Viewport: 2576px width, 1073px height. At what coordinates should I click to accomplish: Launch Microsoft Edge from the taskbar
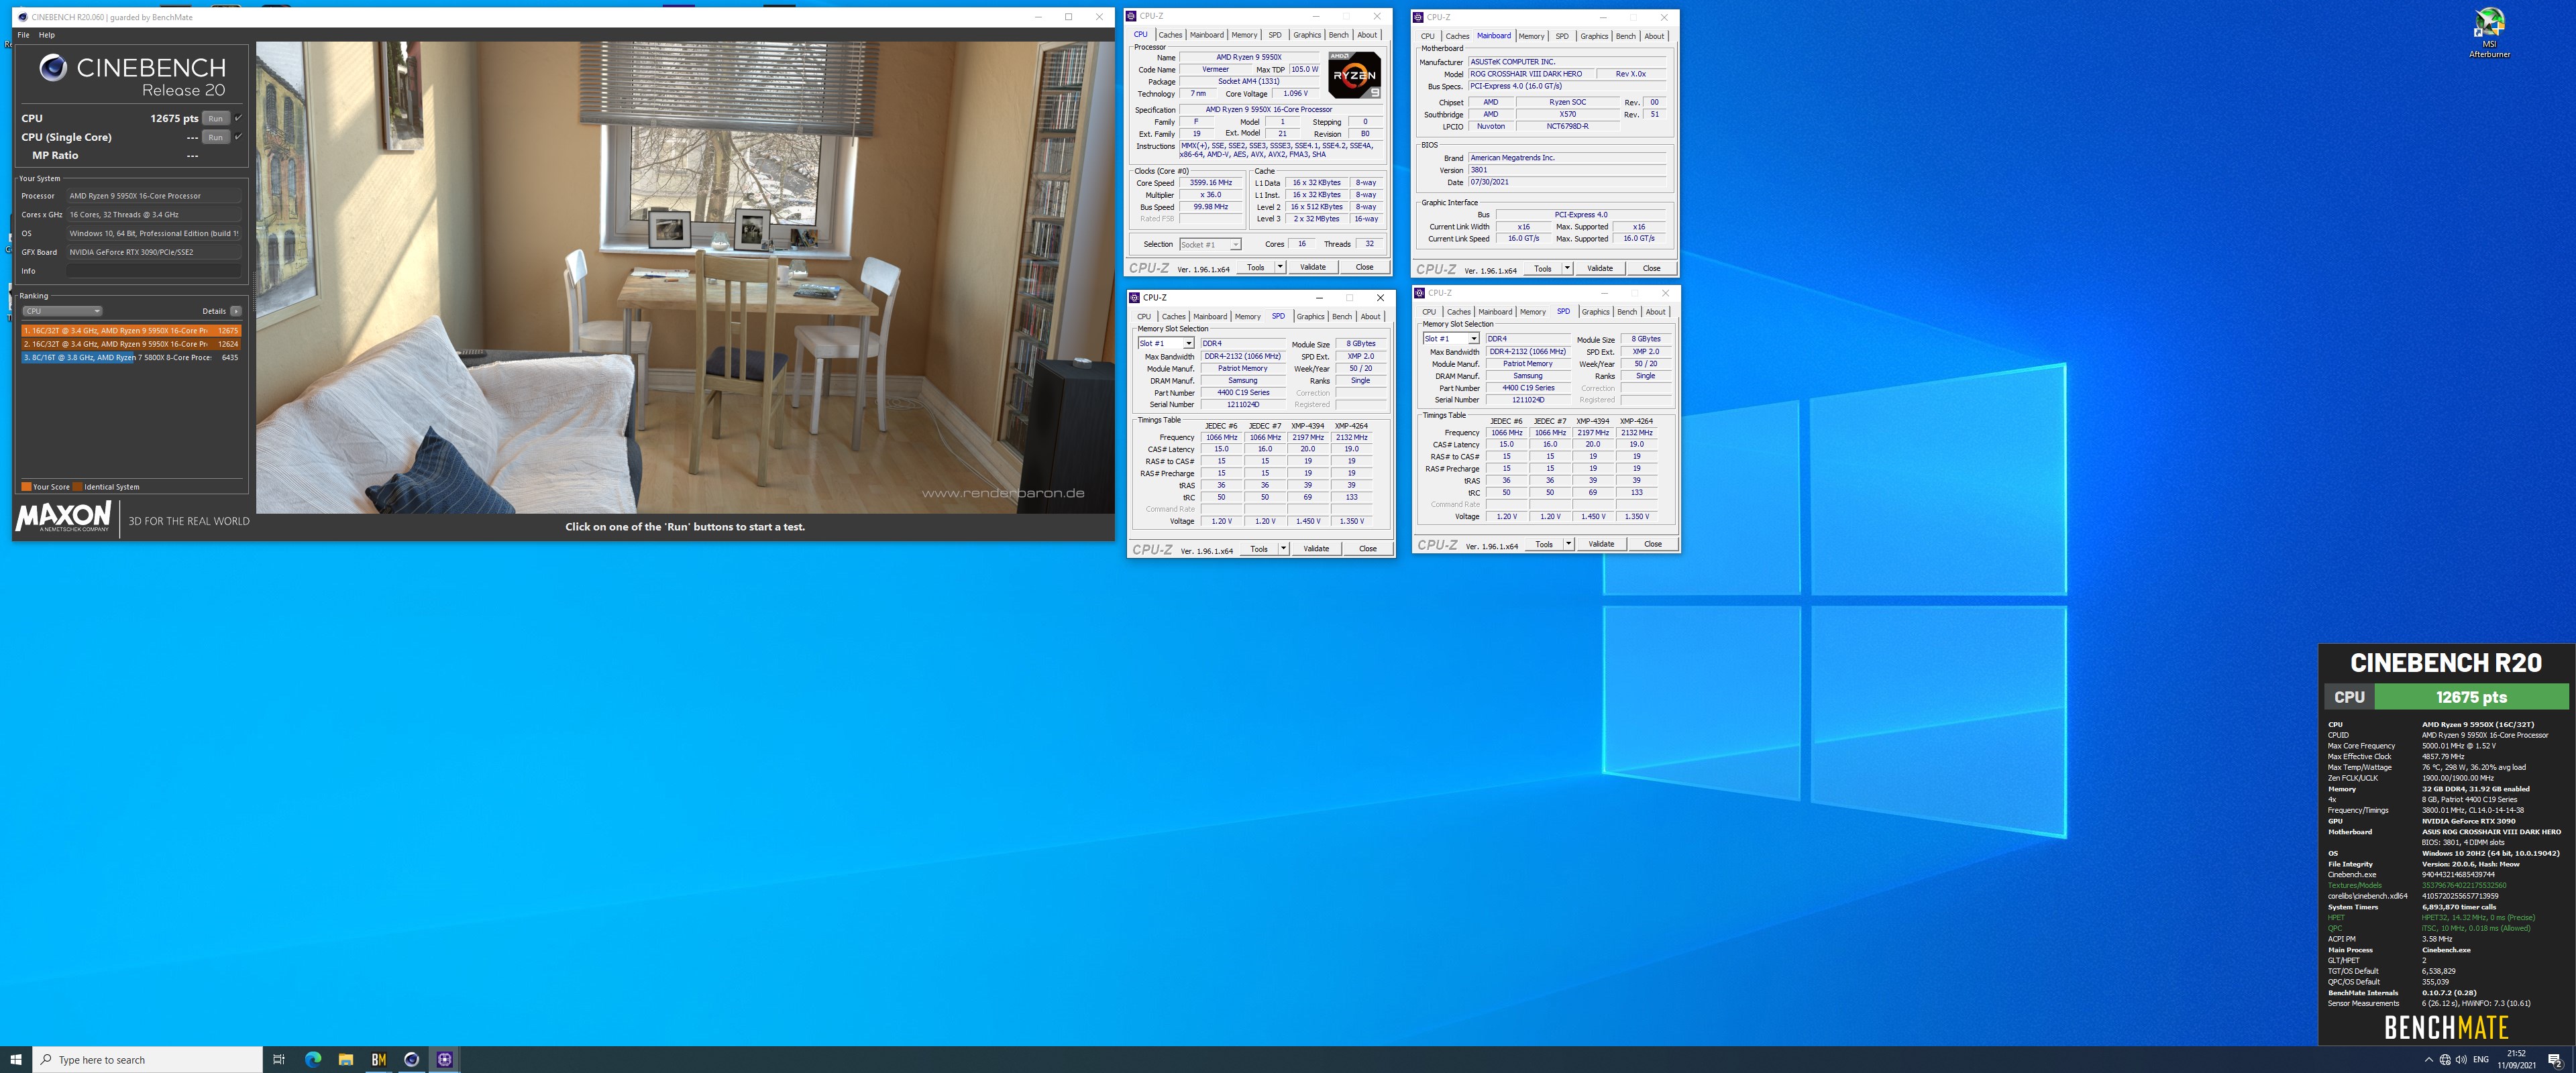(x=313, y=1059)
